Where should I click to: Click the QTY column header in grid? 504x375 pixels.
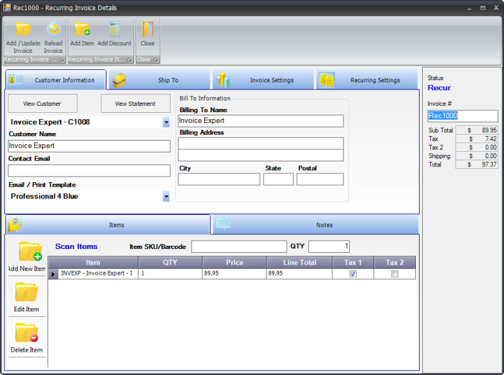[170, 262]
